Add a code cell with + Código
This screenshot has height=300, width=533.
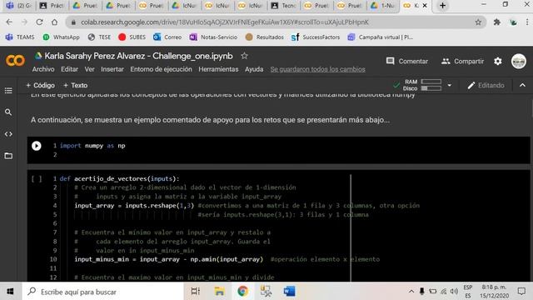tap(41, 85)
